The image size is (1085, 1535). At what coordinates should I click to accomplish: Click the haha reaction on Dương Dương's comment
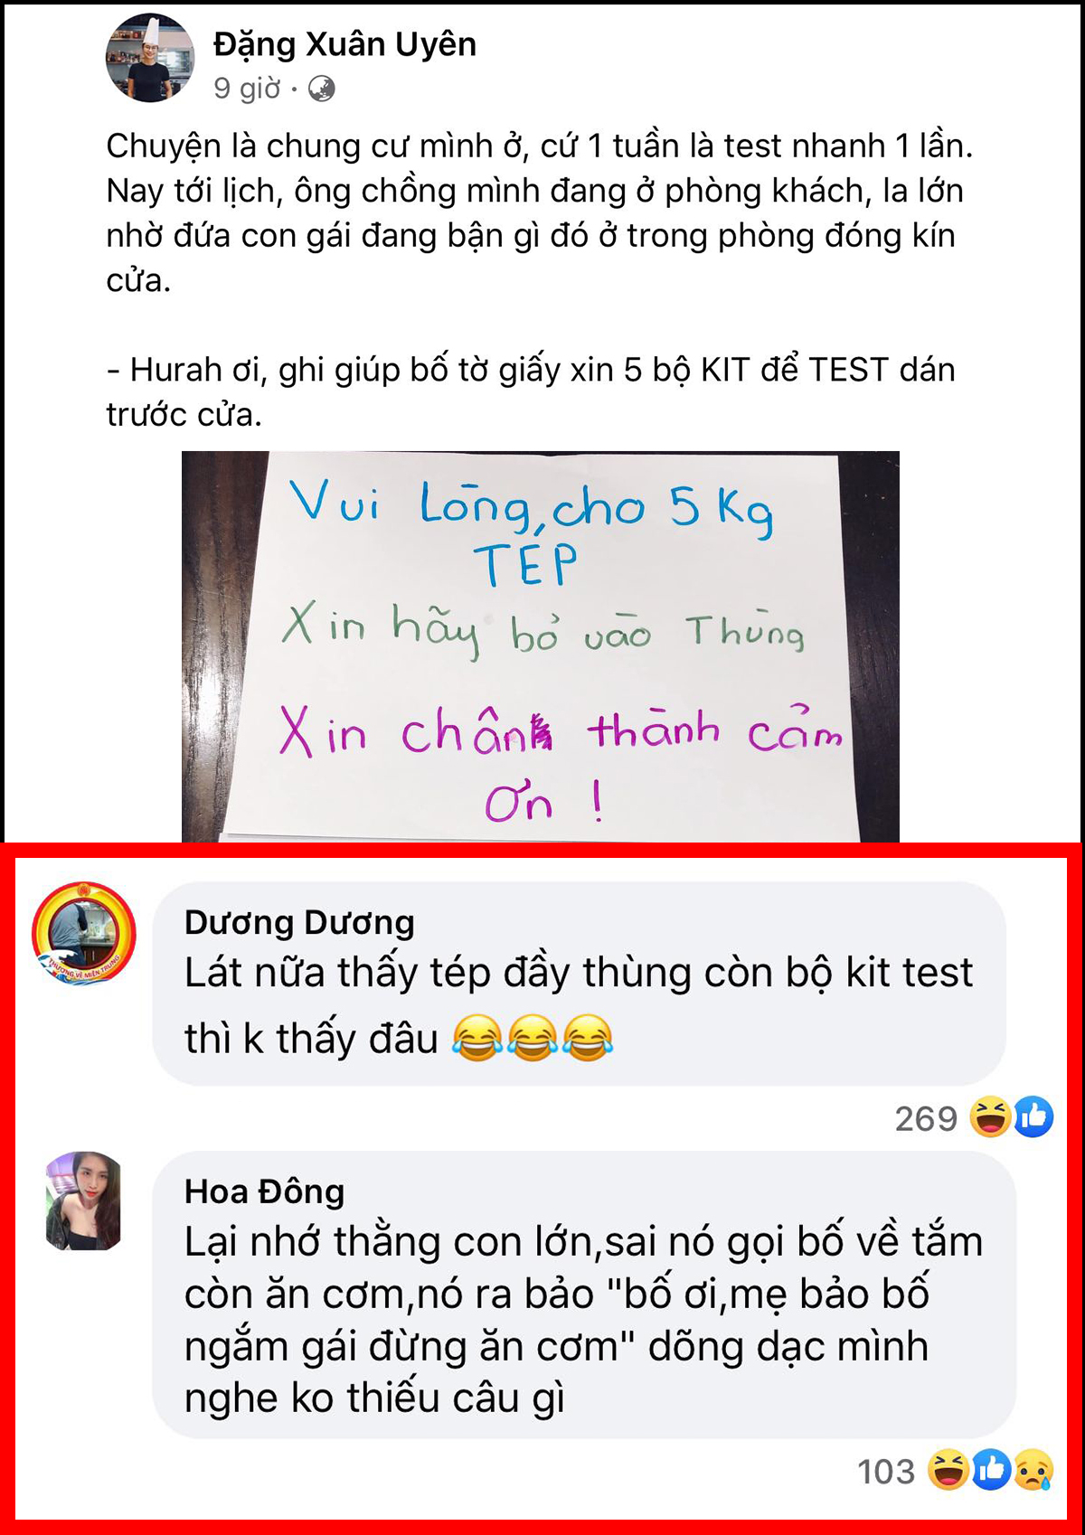[x=990, y=1117]
